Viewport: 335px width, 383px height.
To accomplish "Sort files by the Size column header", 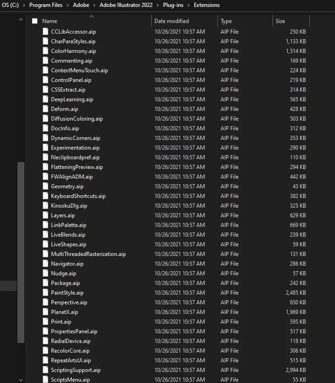I will [280, 21].
